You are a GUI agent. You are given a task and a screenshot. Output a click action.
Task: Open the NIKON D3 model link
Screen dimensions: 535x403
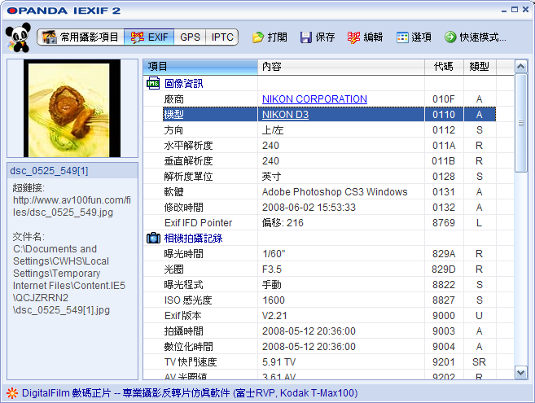[285, 114]
